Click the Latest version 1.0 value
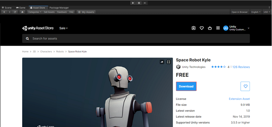272x127 pixels. tap(248, 111)
